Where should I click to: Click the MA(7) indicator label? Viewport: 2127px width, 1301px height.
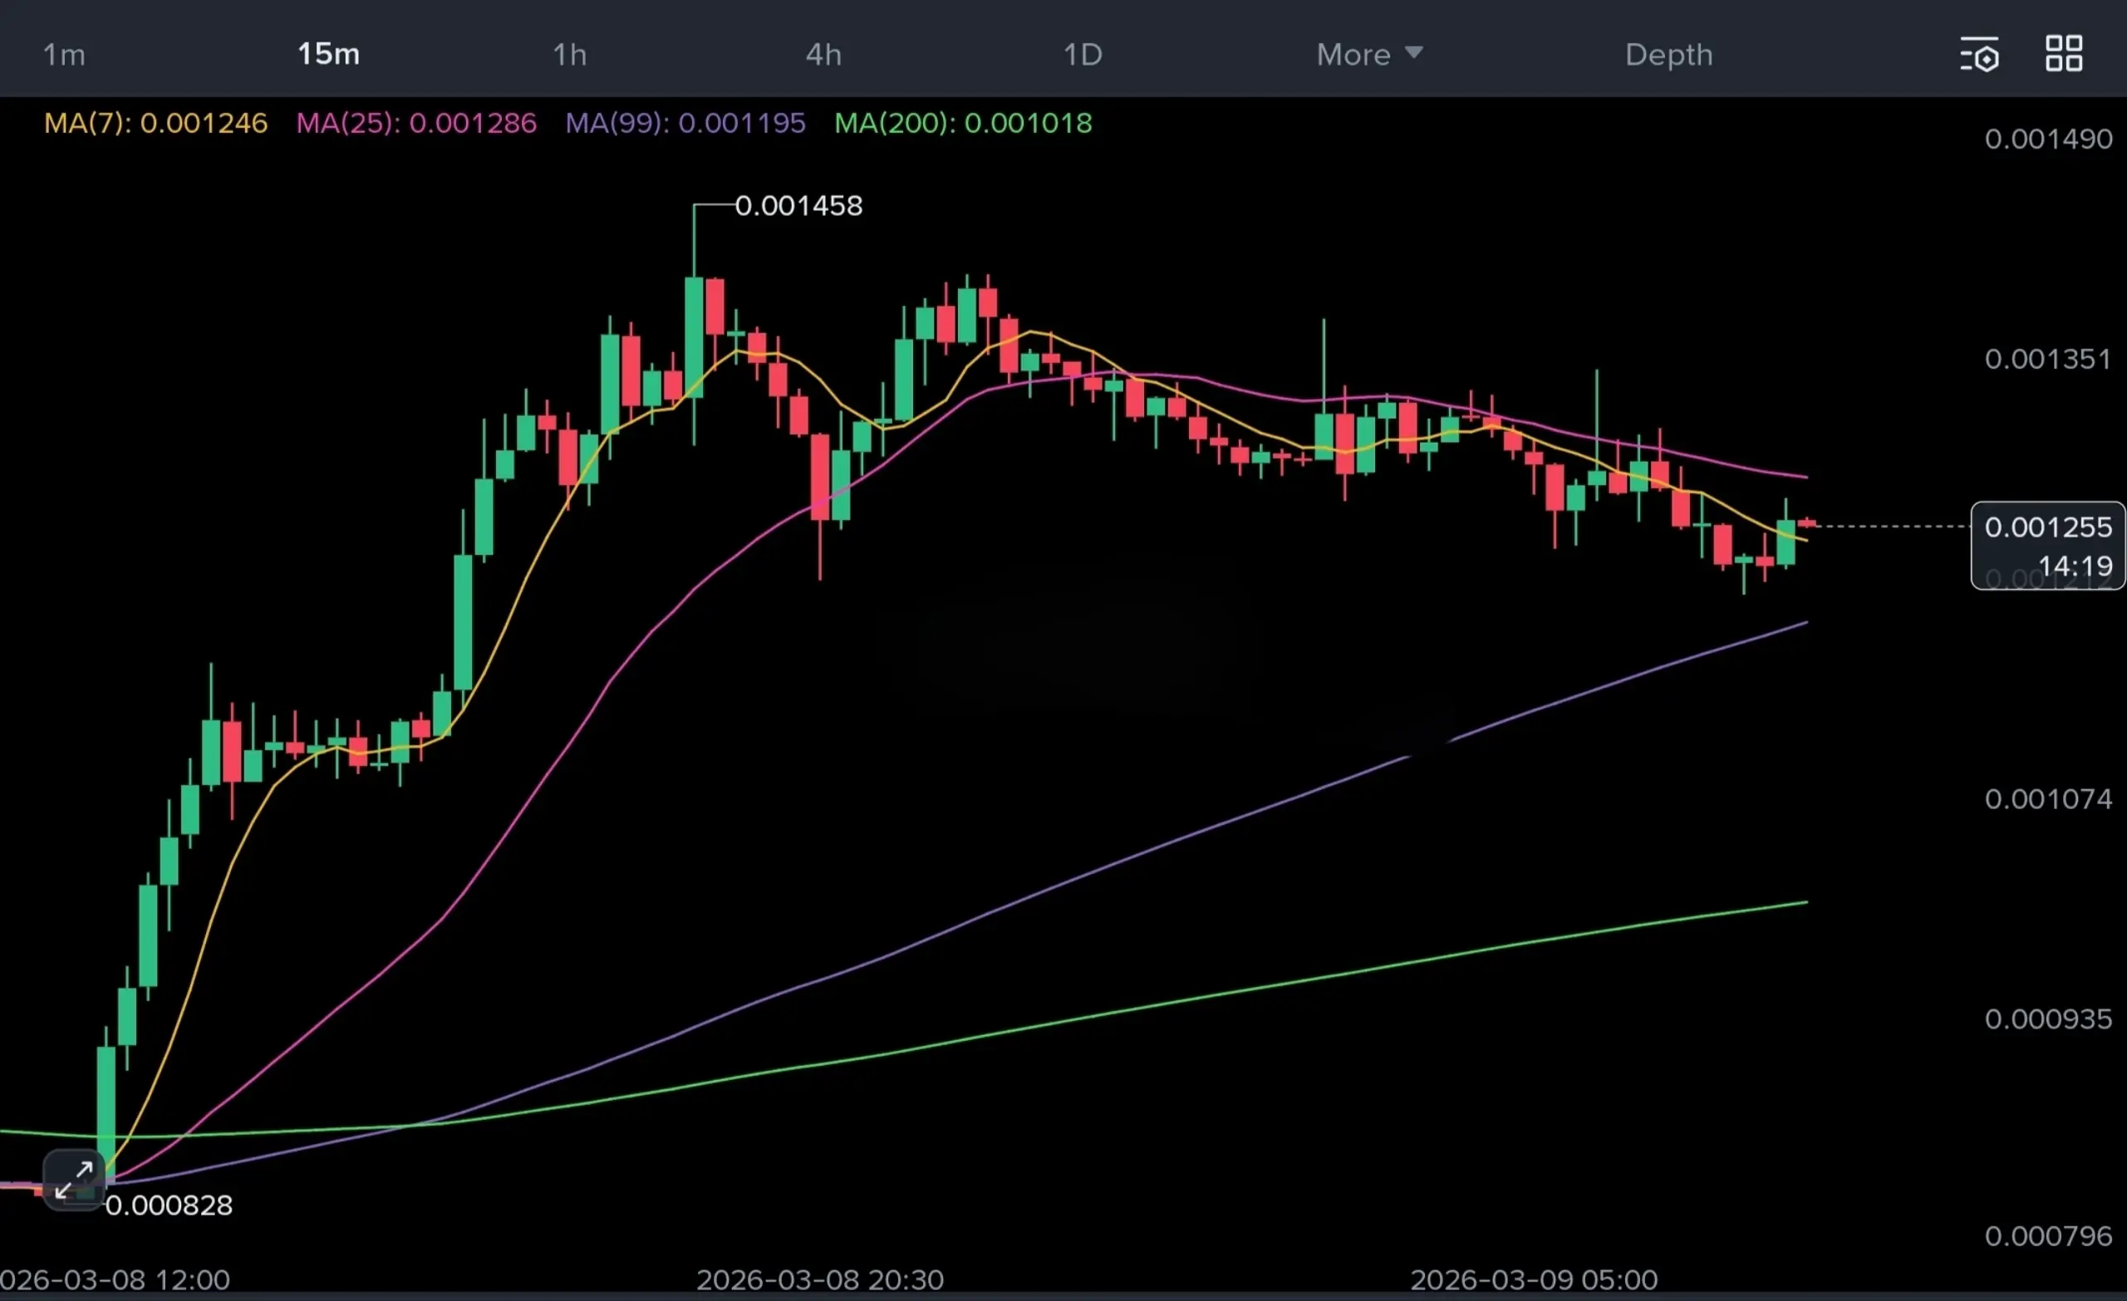click(x=155, y=123)
